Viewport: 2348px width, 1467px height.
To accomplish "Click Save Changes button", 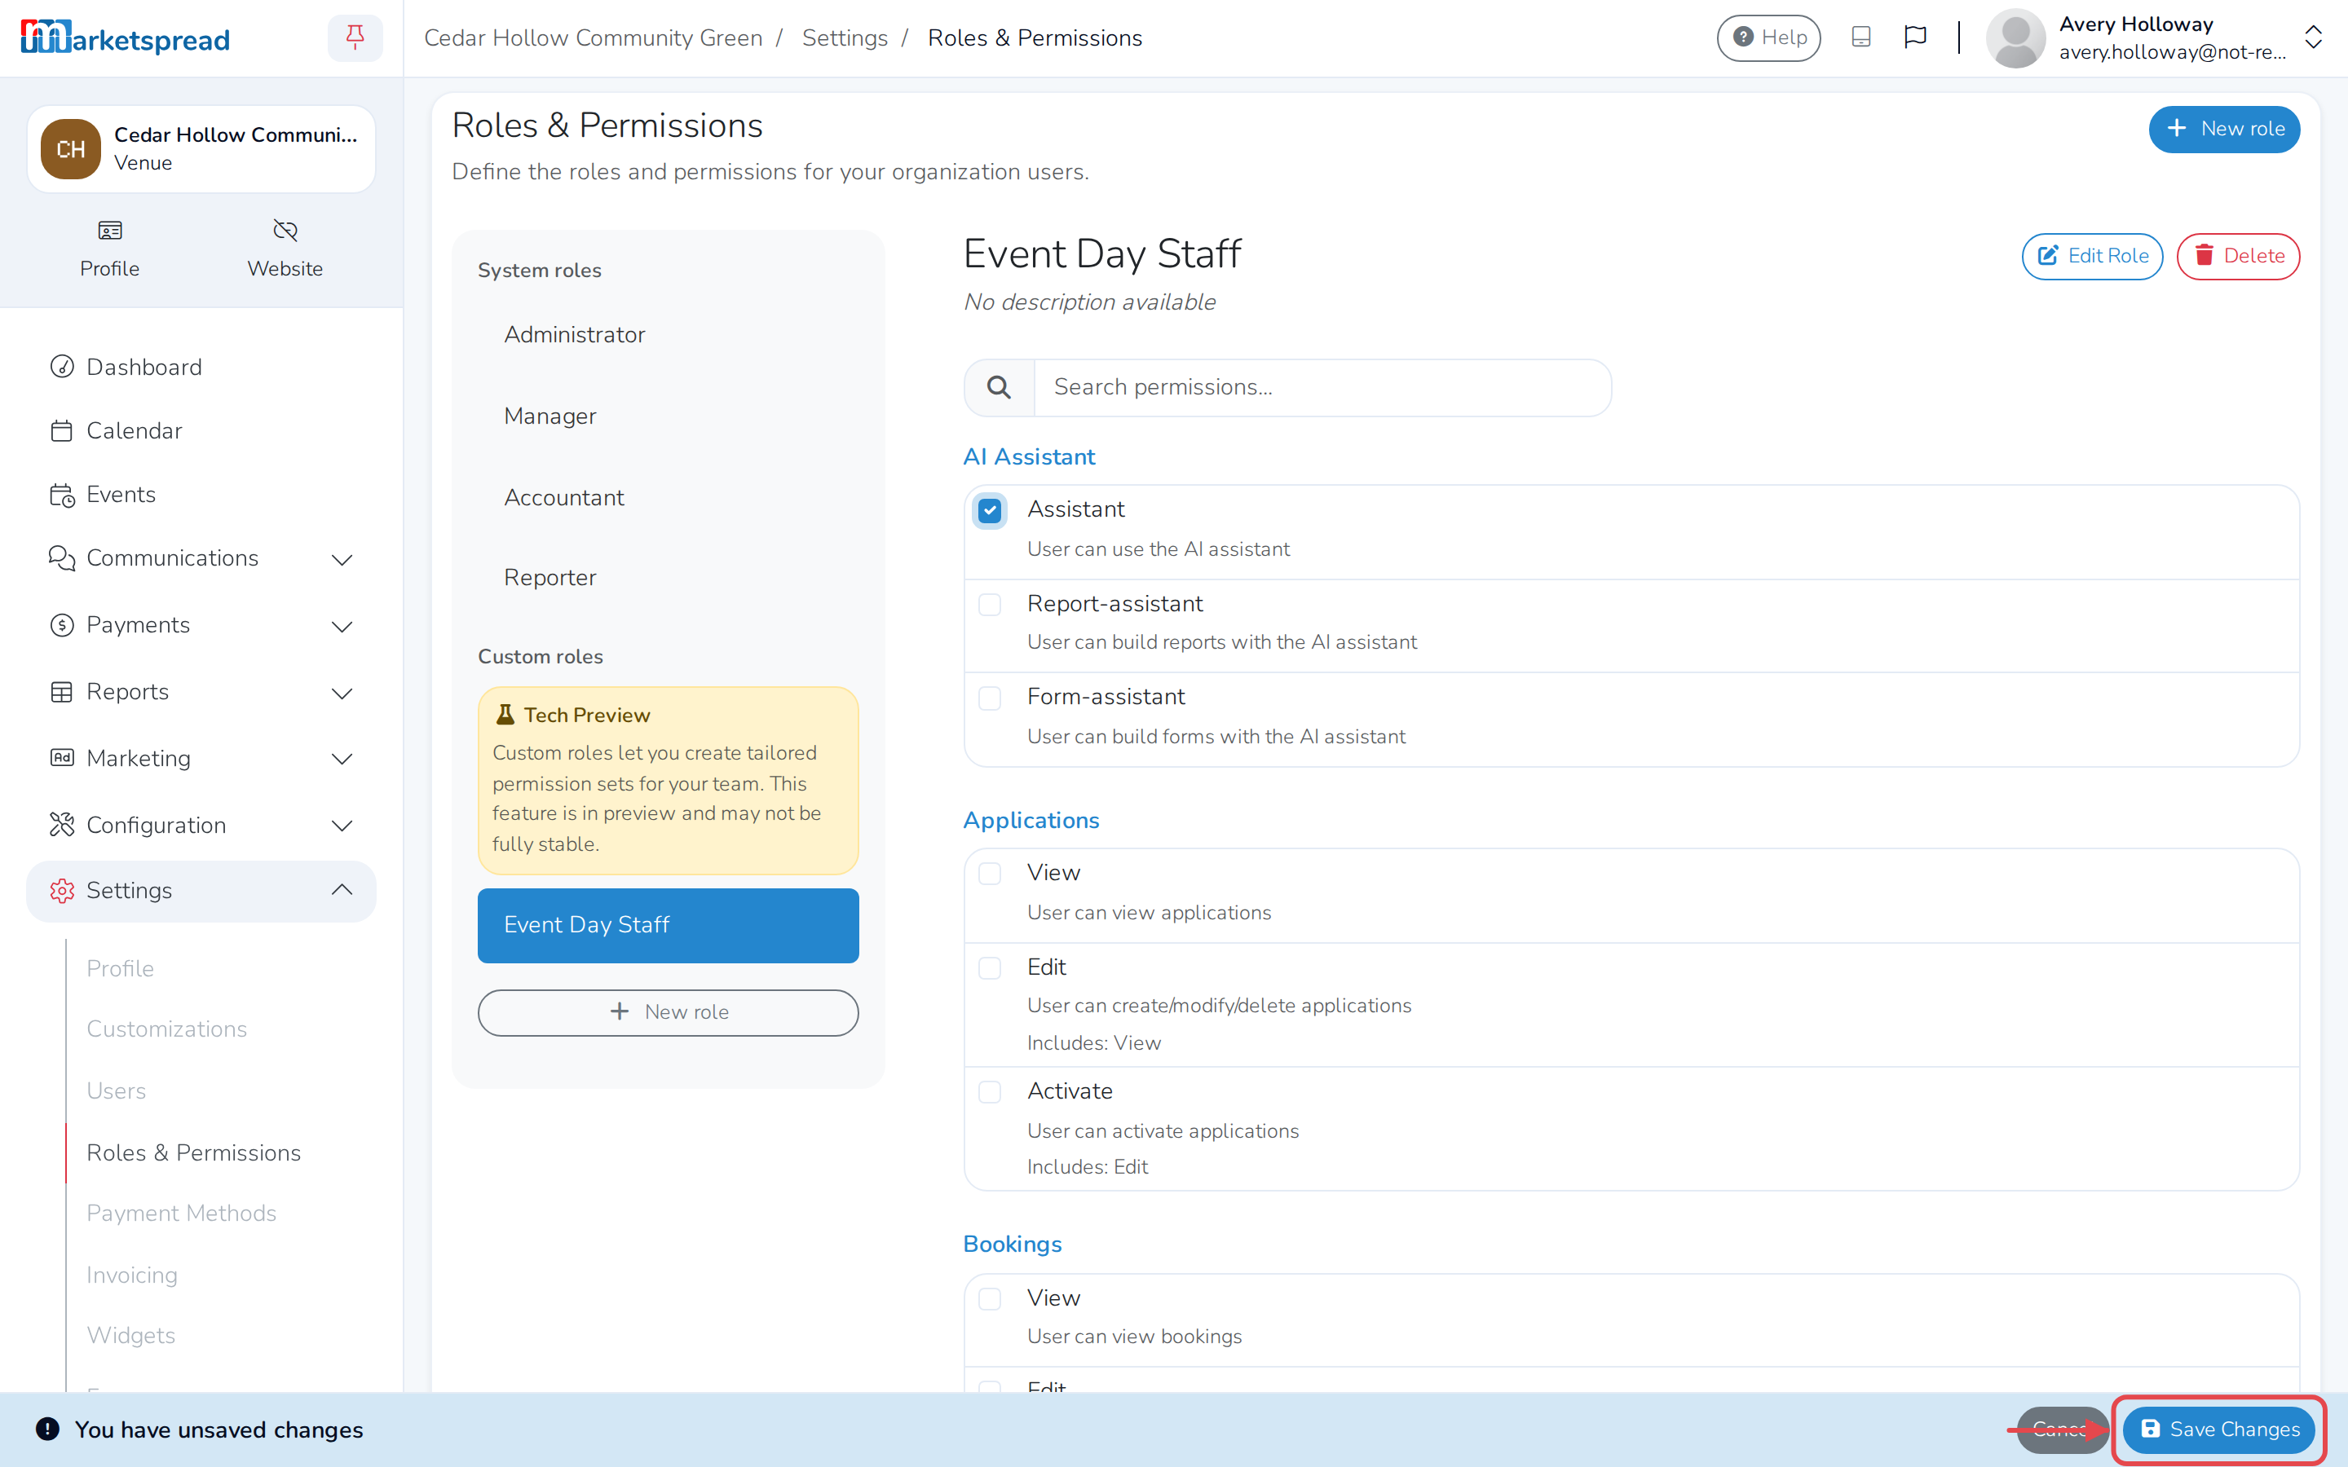I will tap(2219, 1430).
